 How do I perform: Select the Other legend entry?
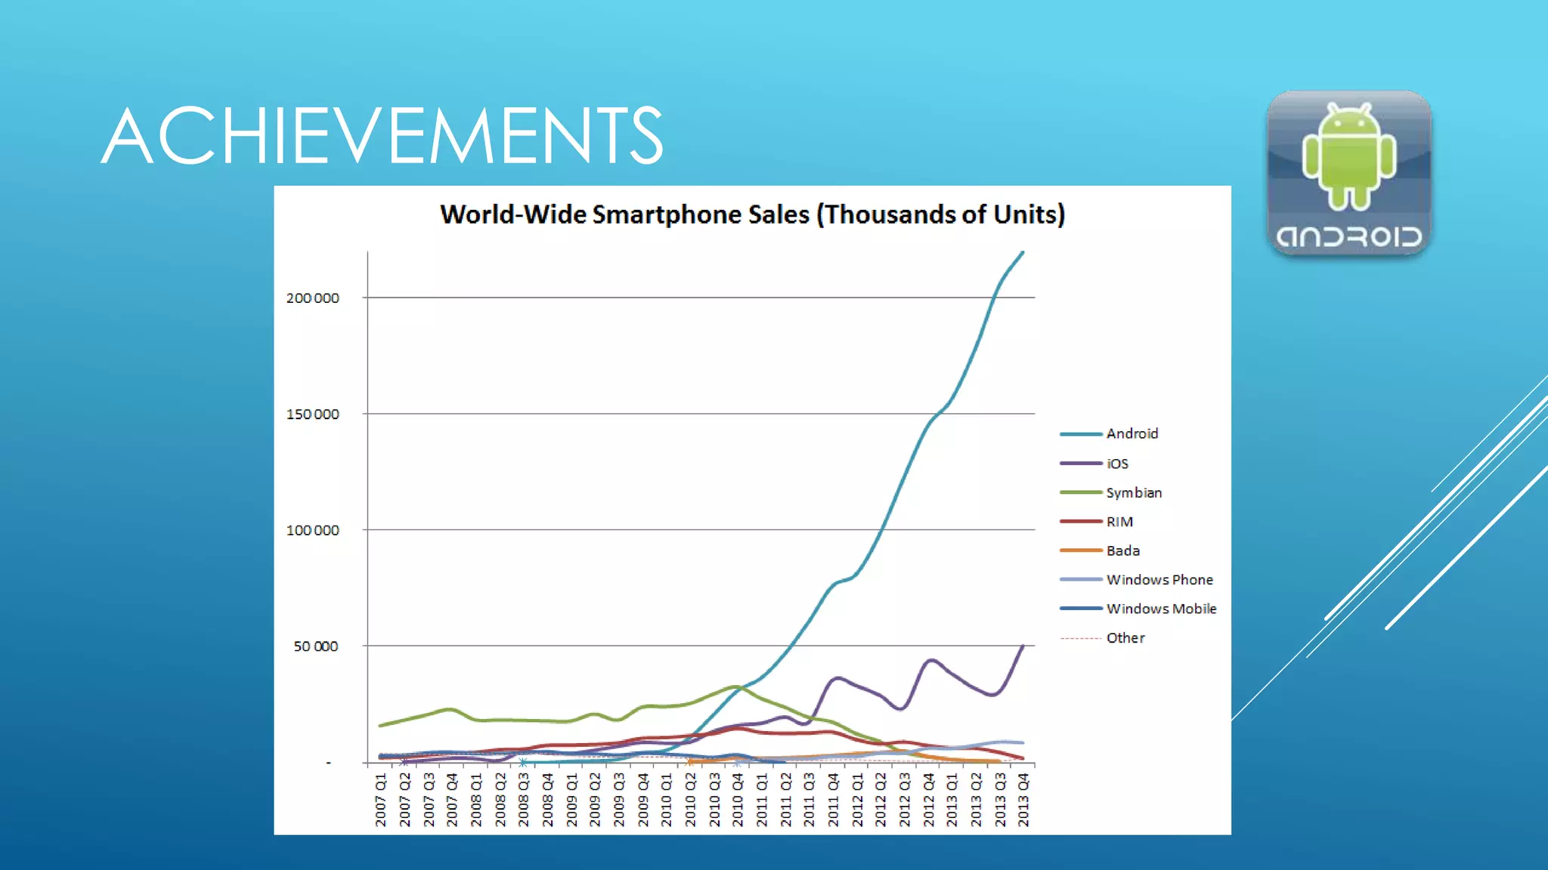click(x=1125, y=638)
